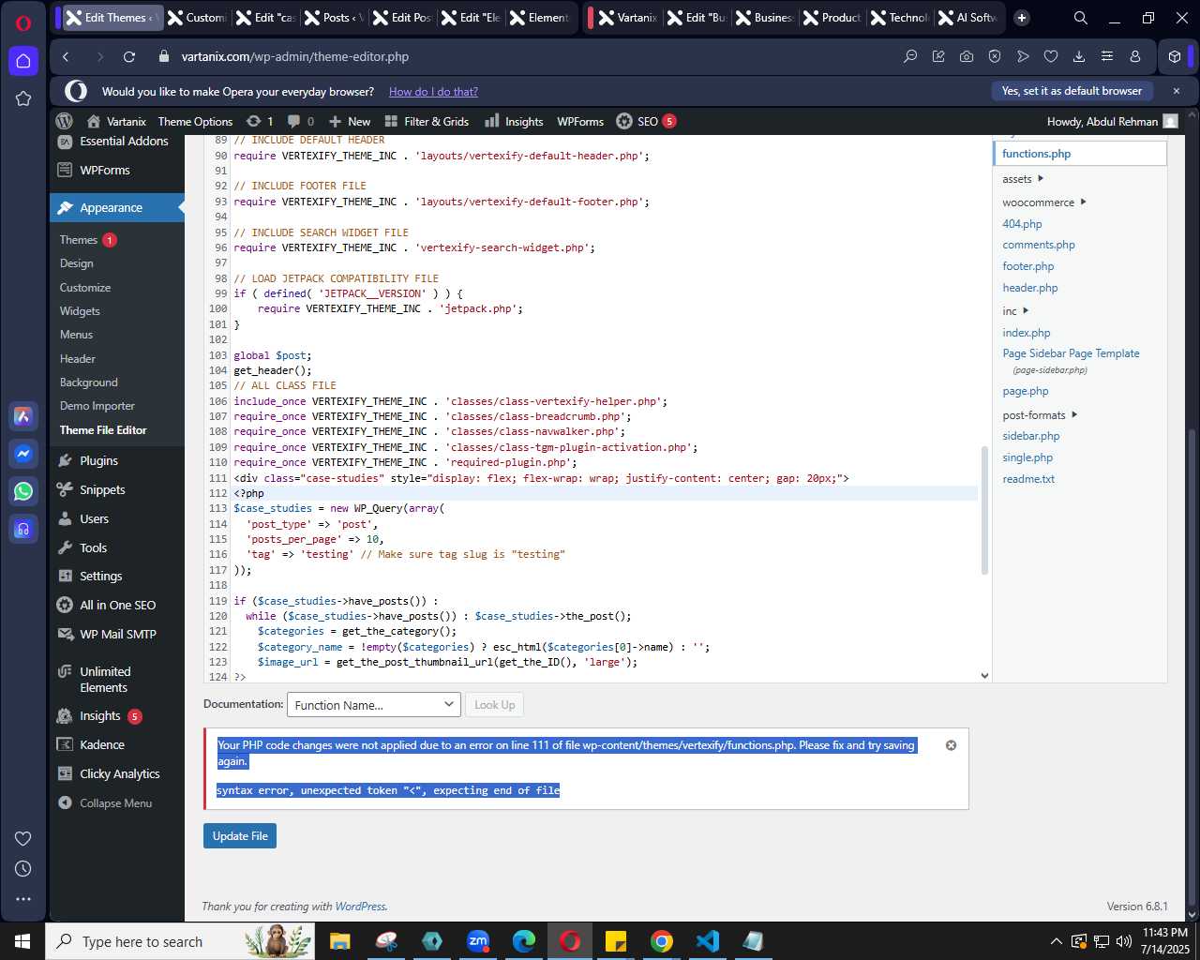The width and height of the screenshot is (1200, 960).
Task: Search open tabs with magnifier icon
Action: coord(1081,18)
